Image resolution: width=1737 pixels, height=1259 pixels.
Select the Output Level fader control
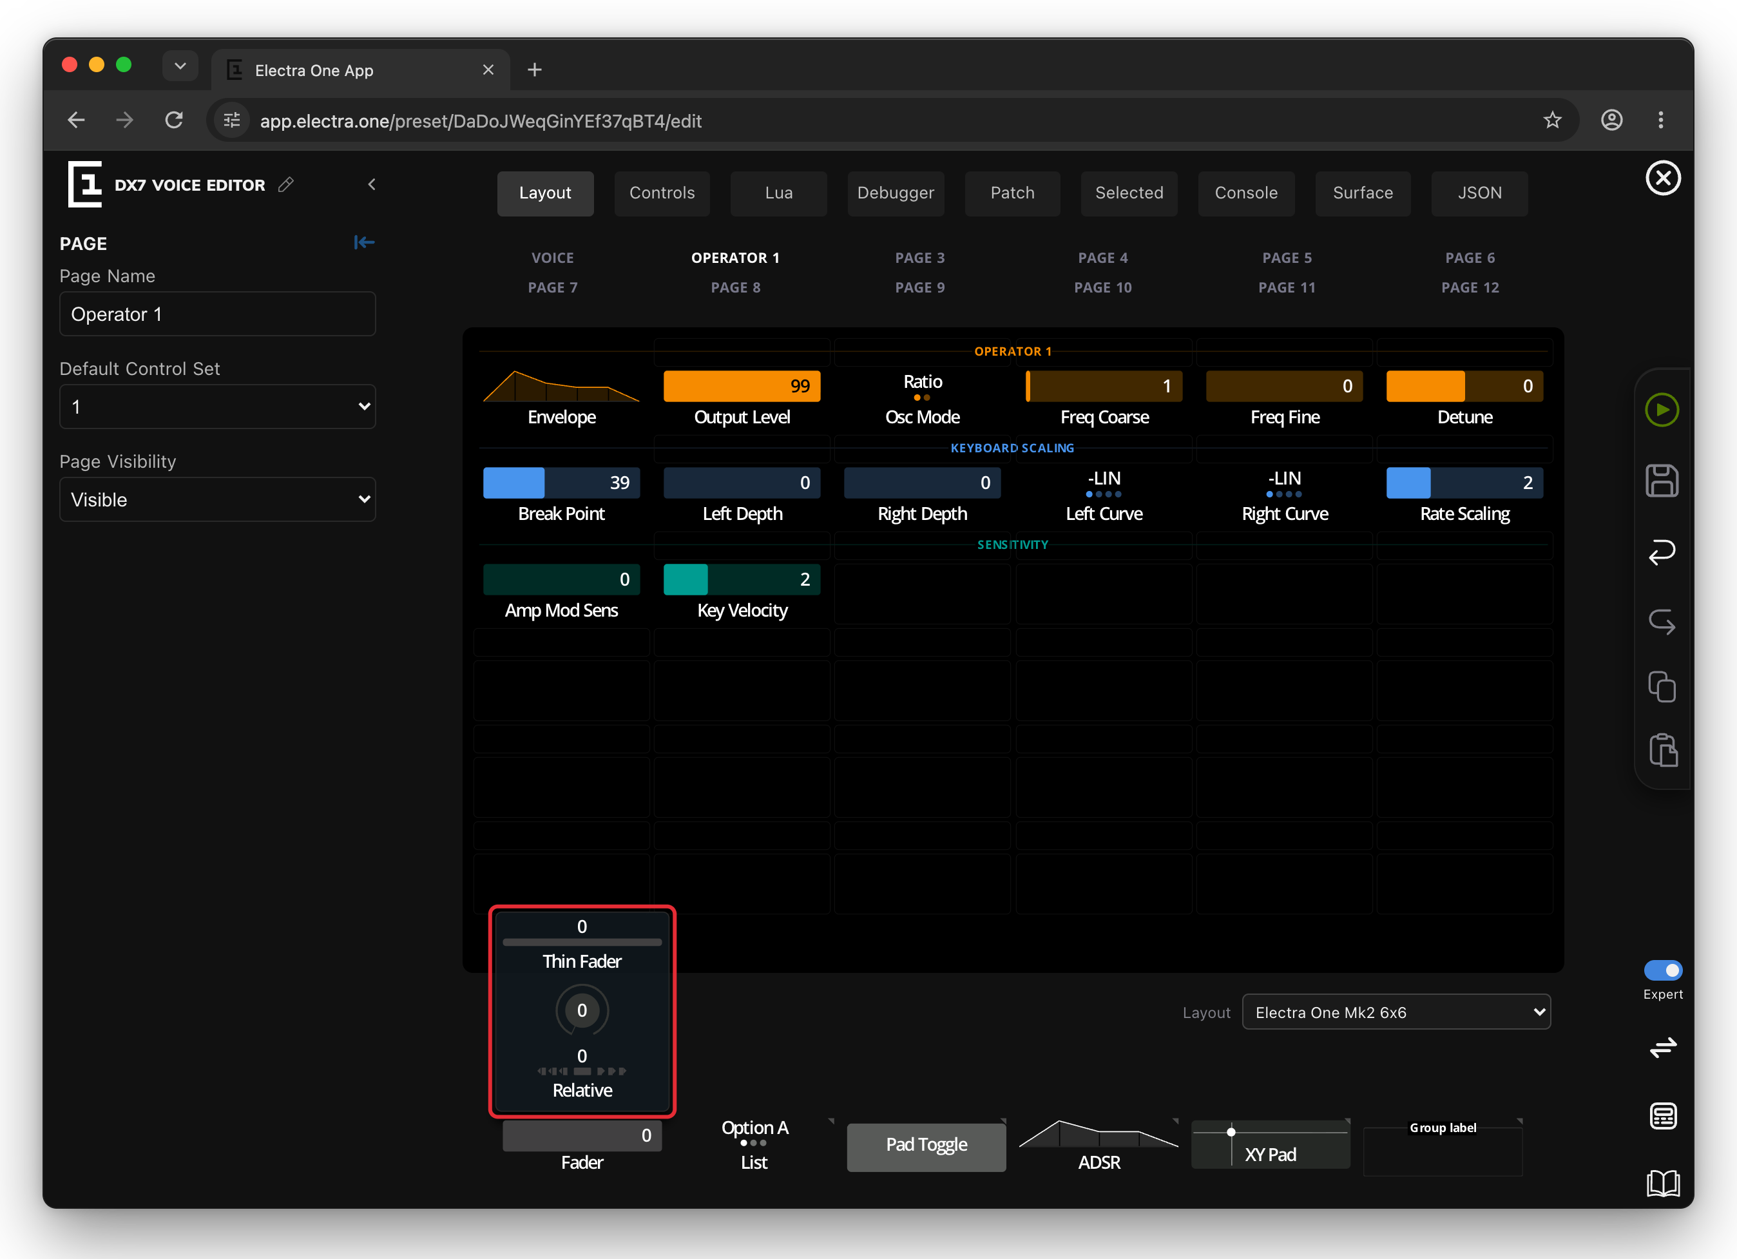(742, 399)
